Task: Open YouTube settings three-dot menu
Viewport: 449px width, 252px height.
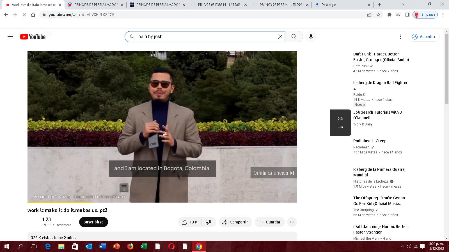Action: pos(401,37)
